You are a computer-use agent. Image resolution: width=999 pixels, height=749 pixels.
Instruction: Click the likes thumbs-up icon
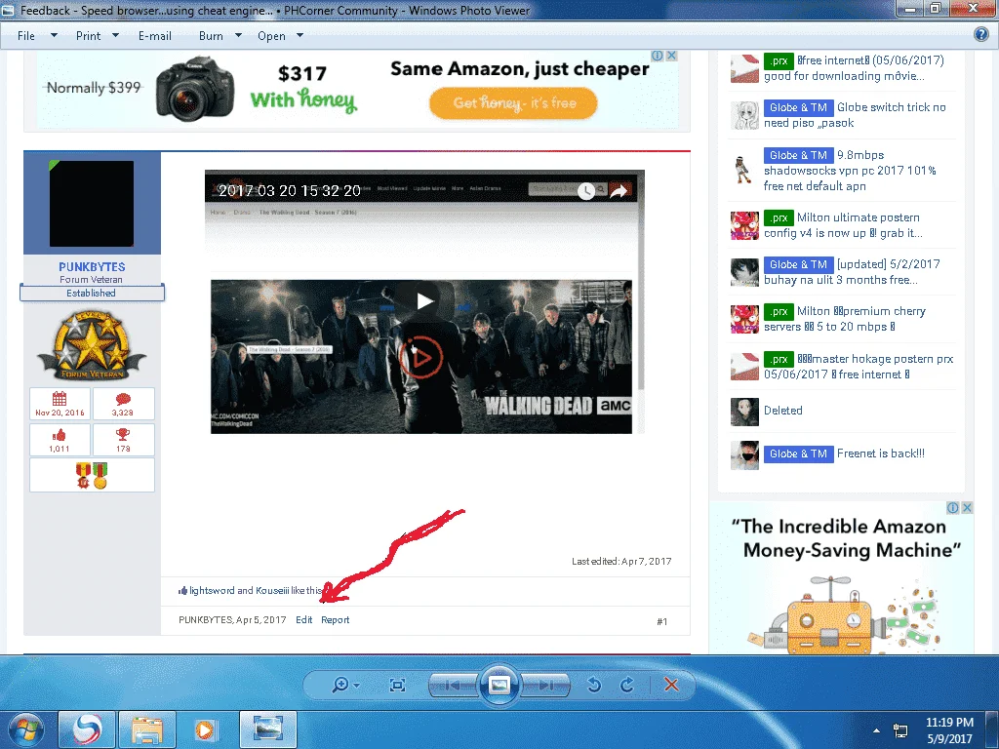coord(60,435)
